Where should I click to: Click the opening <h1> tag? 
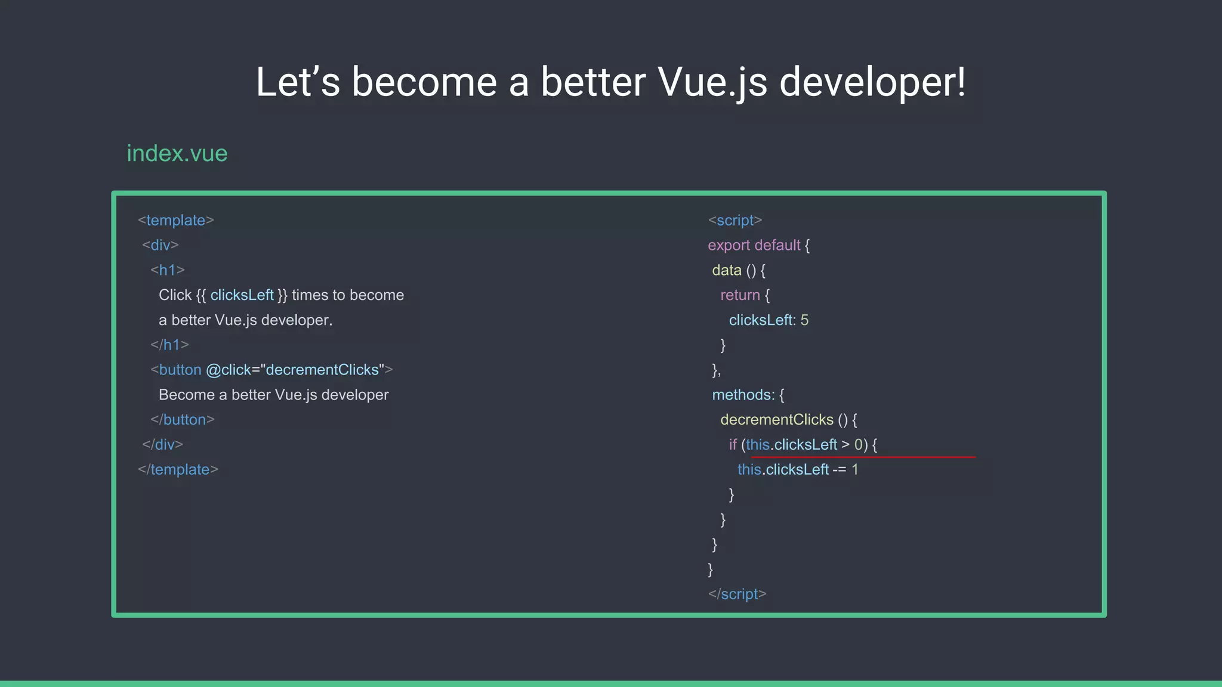[168, 270]
